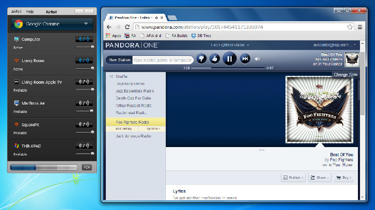Viewport: 375px width, 210px height.
Task: Enable transmit to THINKPAD speaker
Action: pyautogui.click(x=84, y=146)
